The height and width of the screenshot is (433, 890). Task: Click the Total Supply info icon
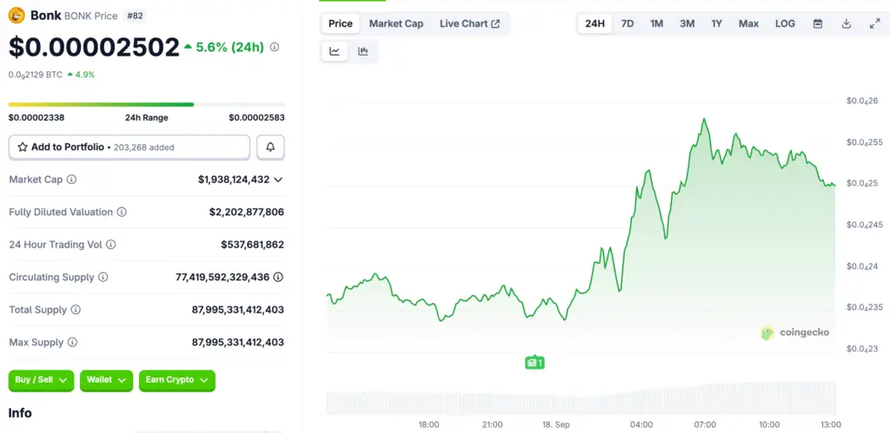point(76,310)
